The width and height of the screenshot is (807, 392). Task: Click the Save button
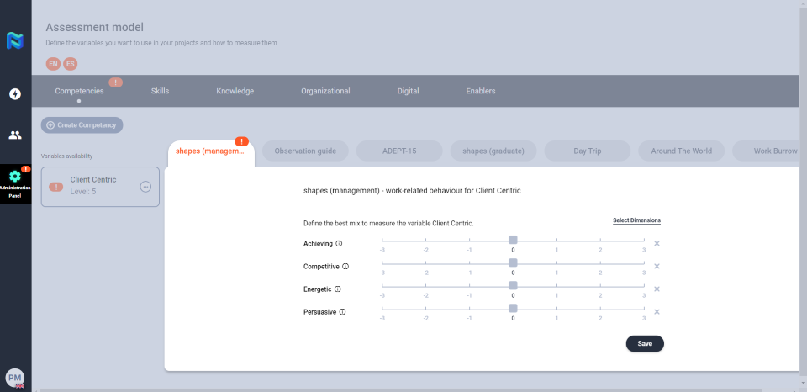[x=645, y=343]
